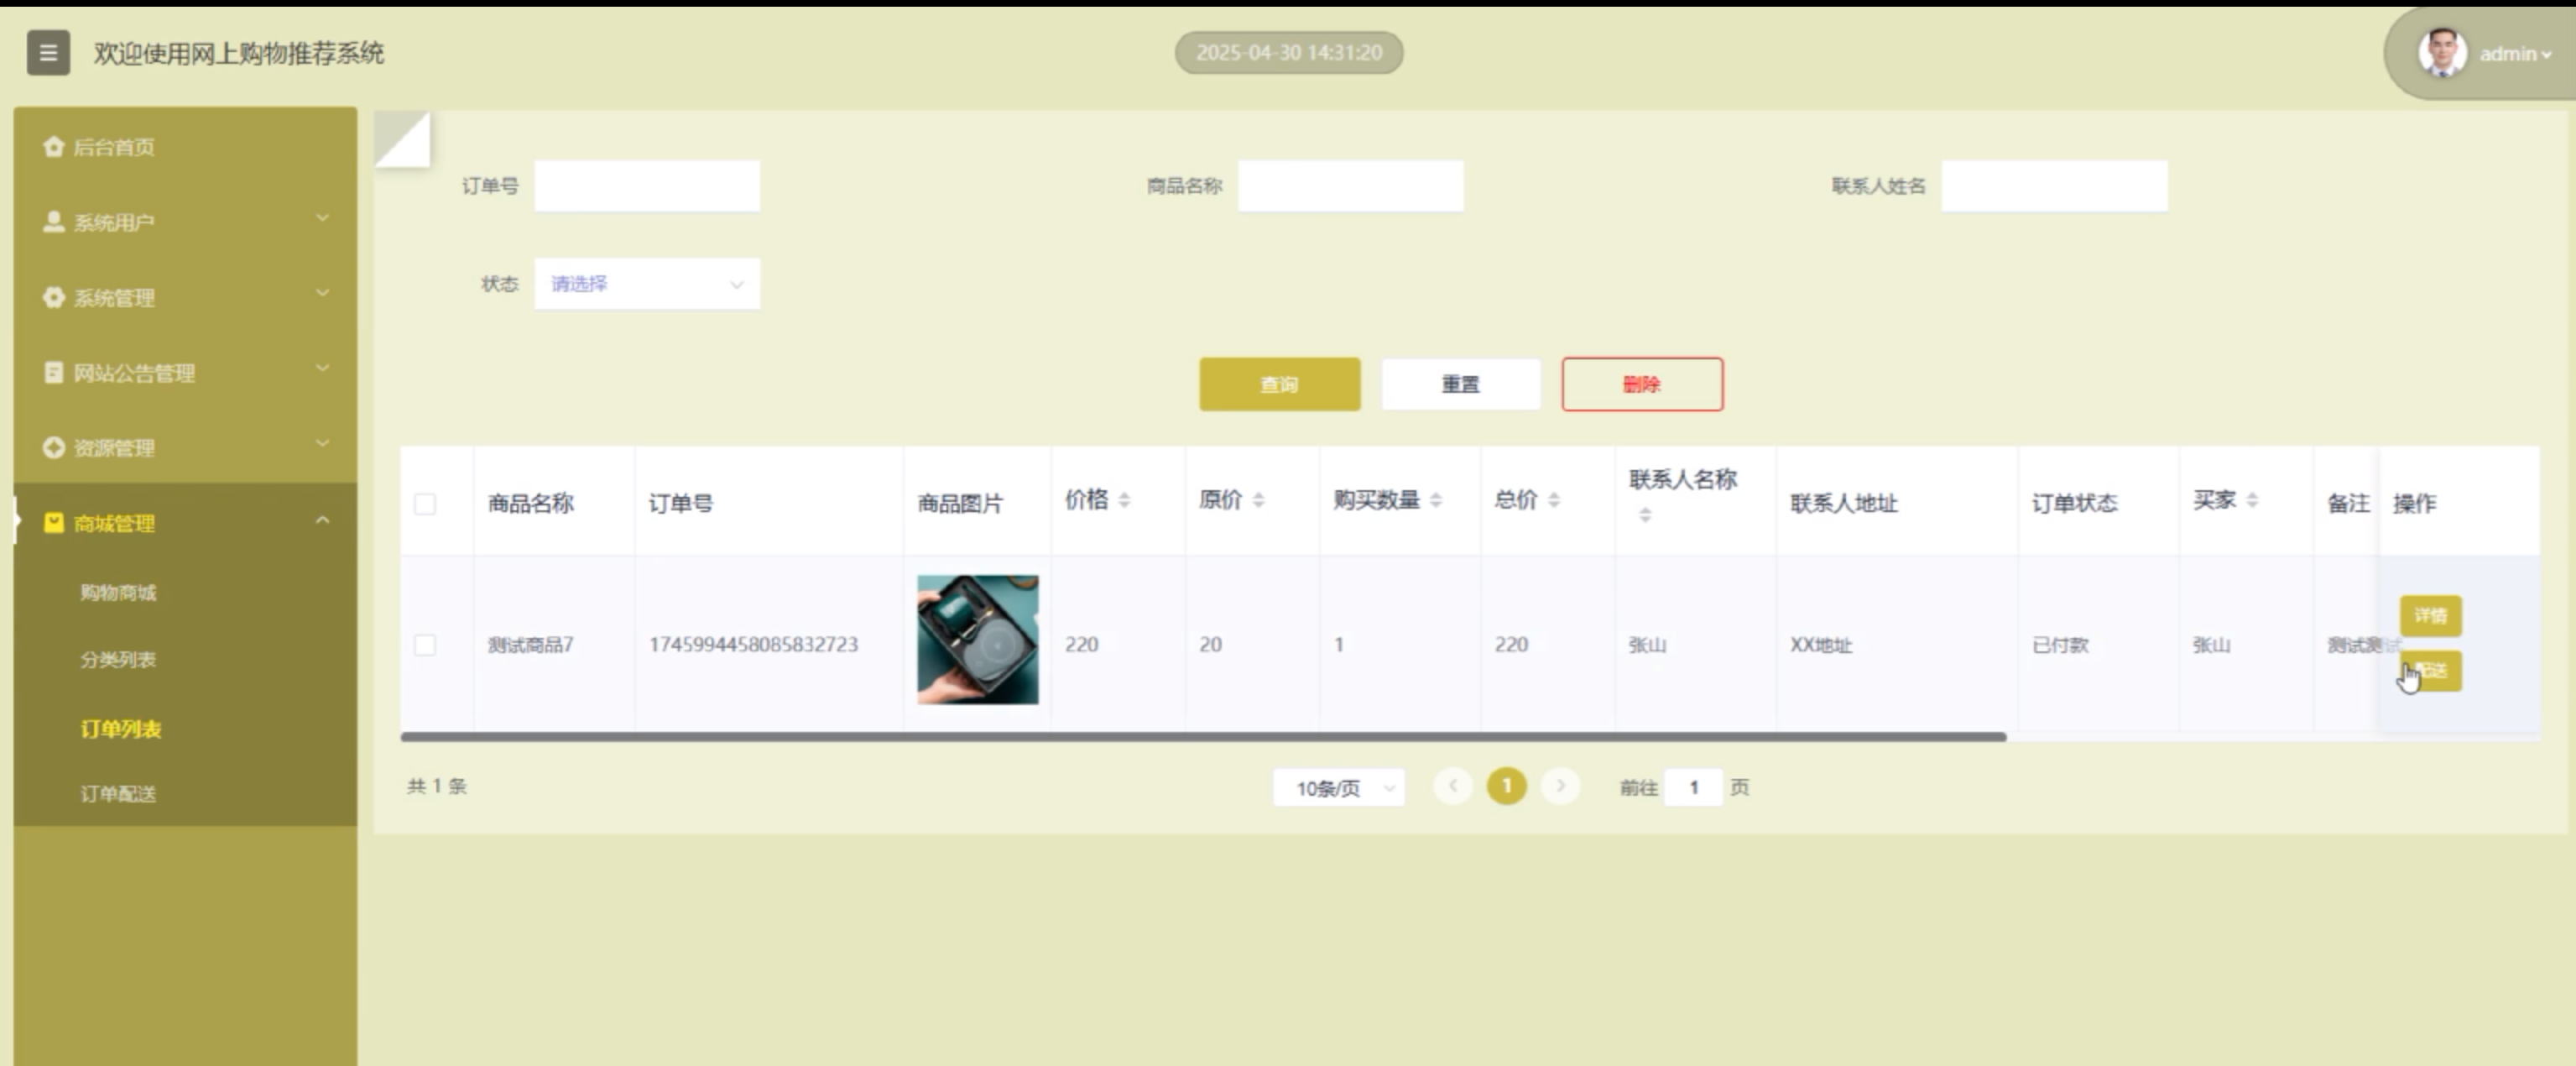Click the document icon beside 网站公告管理
2576x1066 pixels.
tap(54, 373)
